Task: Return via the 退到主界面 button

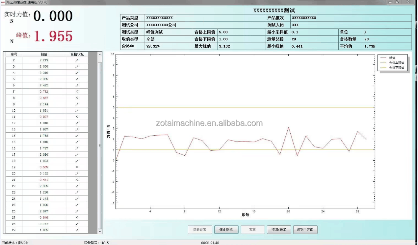Action: tap(305, 230)
